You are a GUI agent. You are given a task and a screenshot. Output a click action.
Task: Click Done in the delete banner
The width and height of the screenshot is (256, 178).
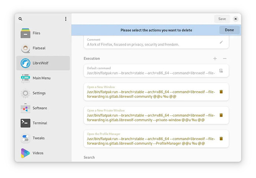pyautogui.click(x=229, y=30)
